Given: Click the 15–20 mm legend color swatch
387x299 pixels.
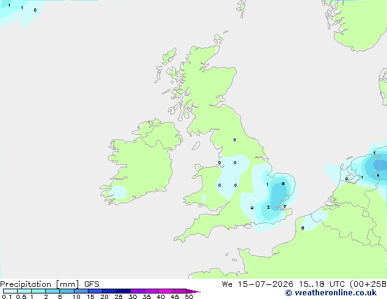Looking at the screenshot, I should pyautogui.click(x=95, y=291).
